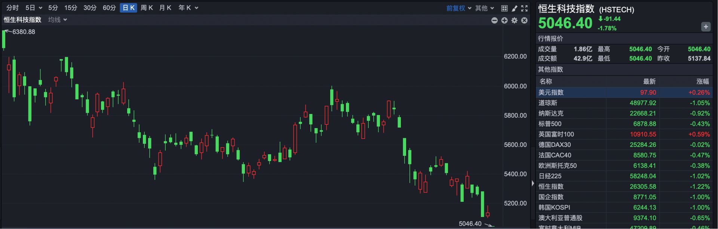Enter fullscreen chart mode
Image resolution: width=718 pixels, height=229 pixels.
coord(525,8)
